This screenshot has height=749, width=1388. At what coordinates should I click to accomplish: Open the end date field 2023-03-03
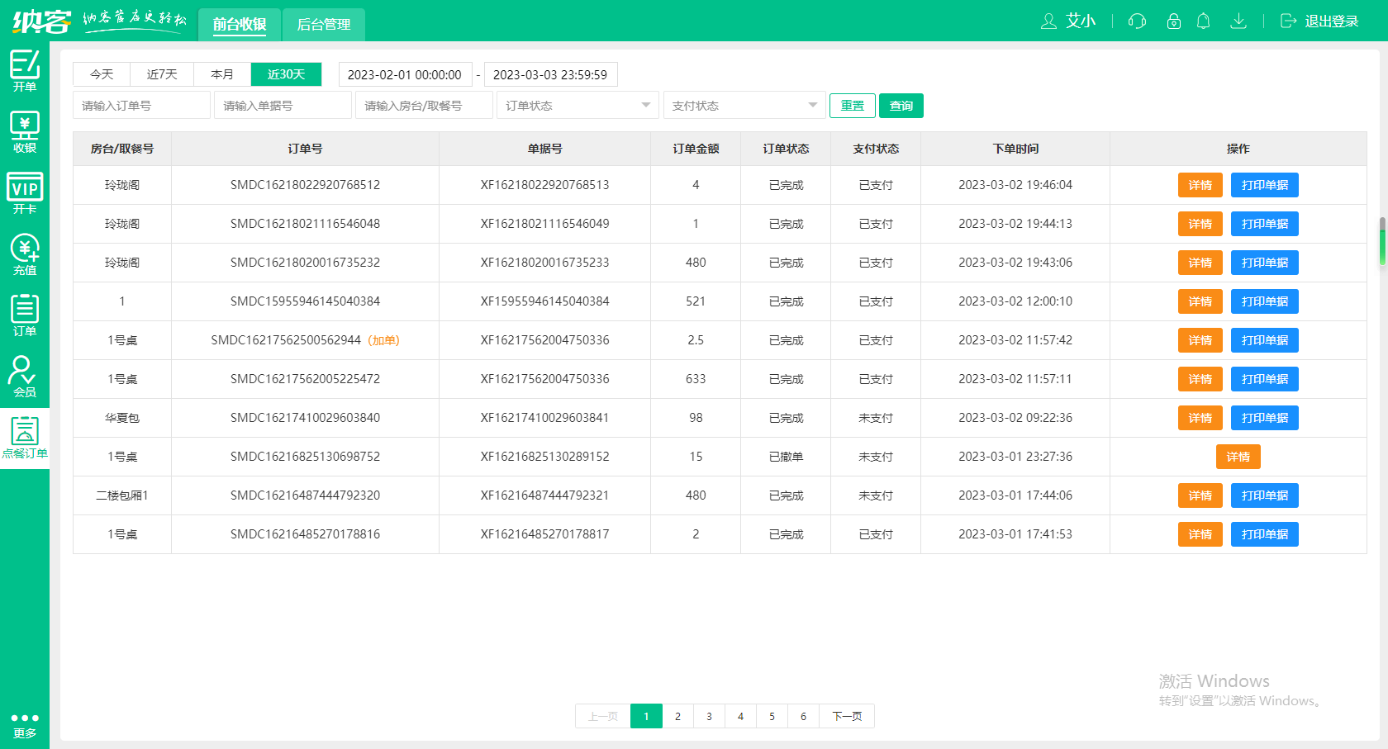pyautogui.click(x=550, y=74)
